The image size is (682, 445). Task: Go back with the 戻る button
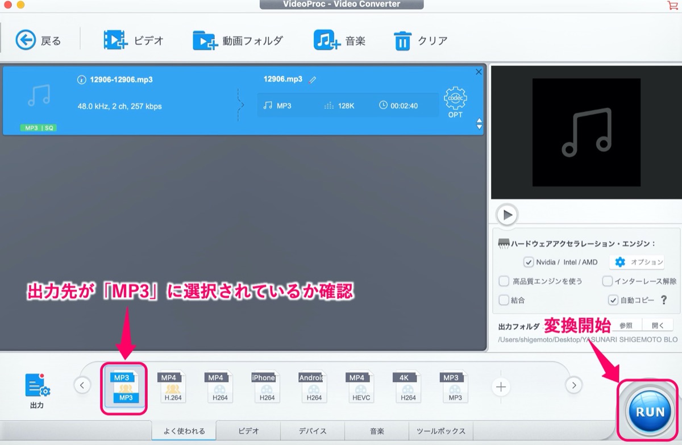point(38,40)
